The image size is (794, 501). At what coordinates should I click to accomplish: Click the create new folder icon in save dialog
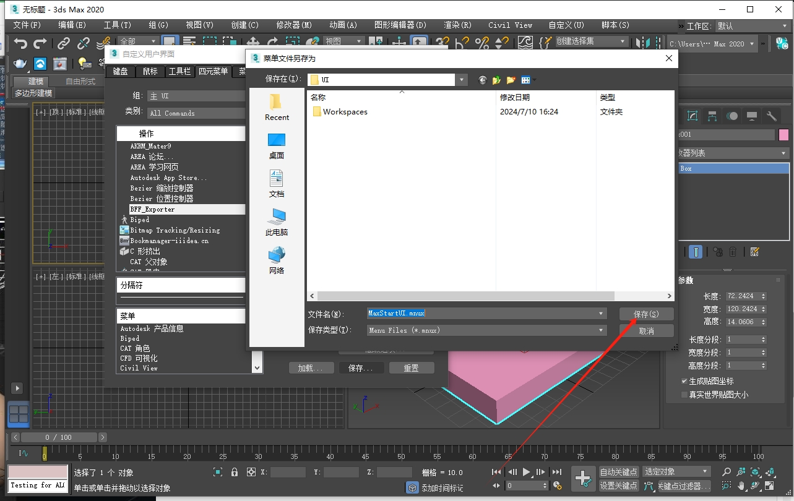(x=510, y=80)
